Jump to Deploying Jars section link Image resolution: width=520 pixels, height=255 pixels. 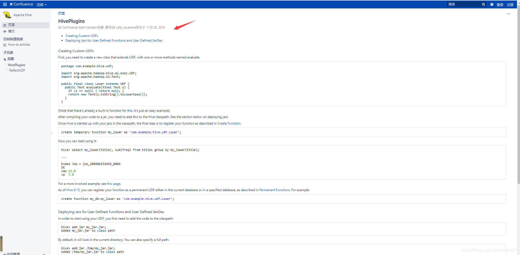(114, 41)
